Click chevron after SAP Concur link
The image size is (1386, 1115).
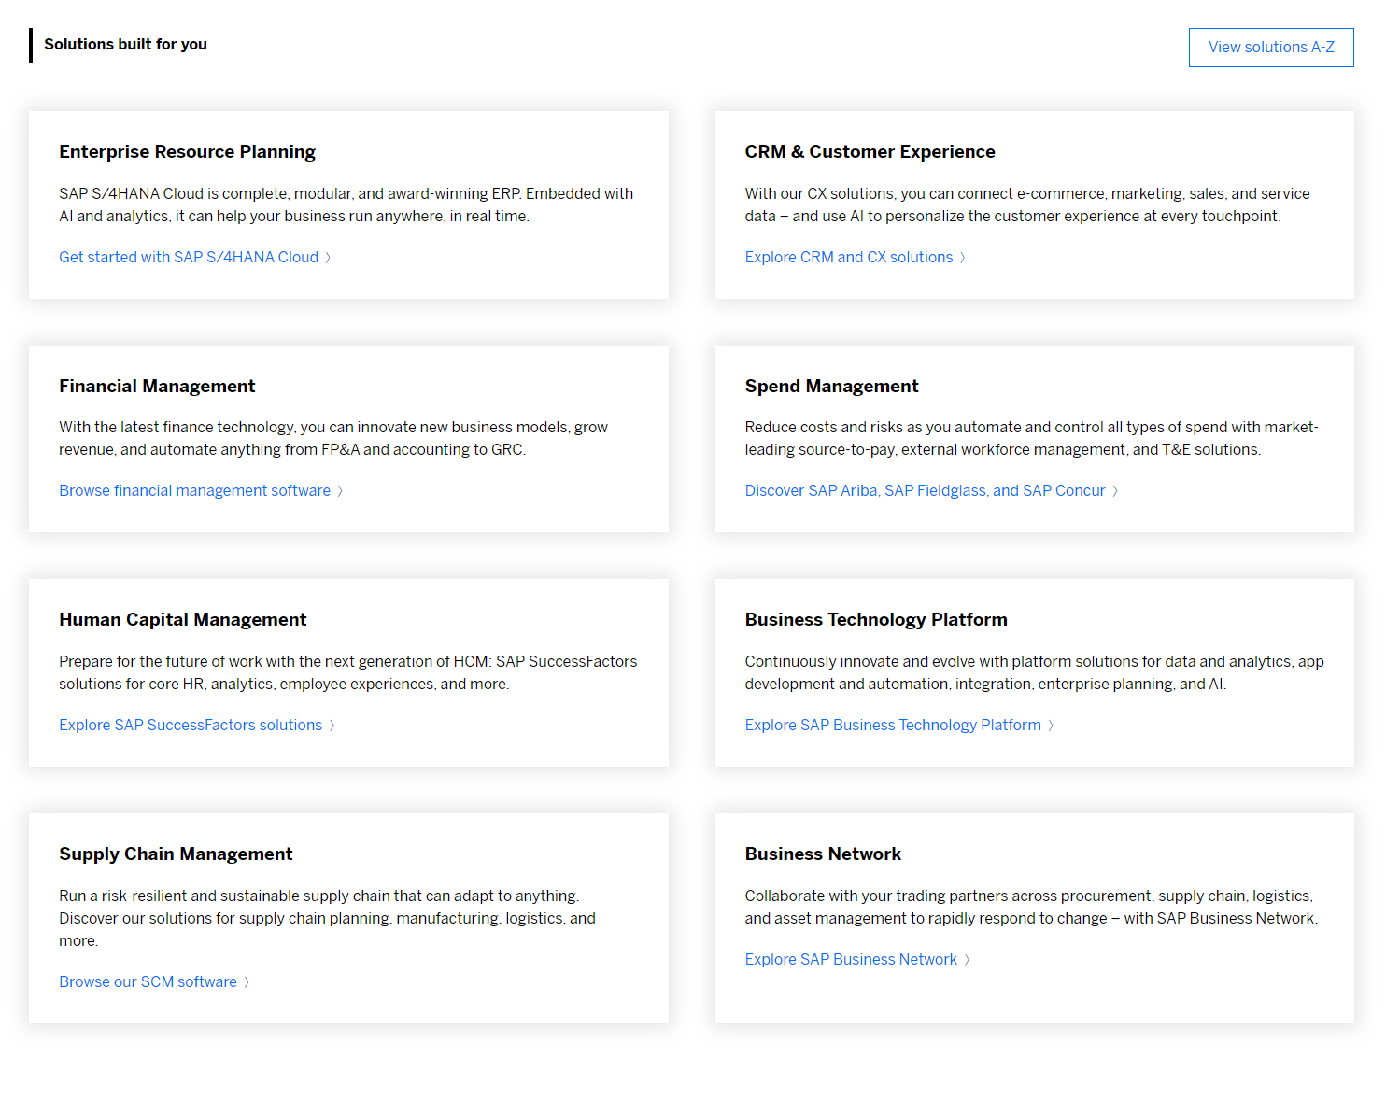coord(1115,491)
